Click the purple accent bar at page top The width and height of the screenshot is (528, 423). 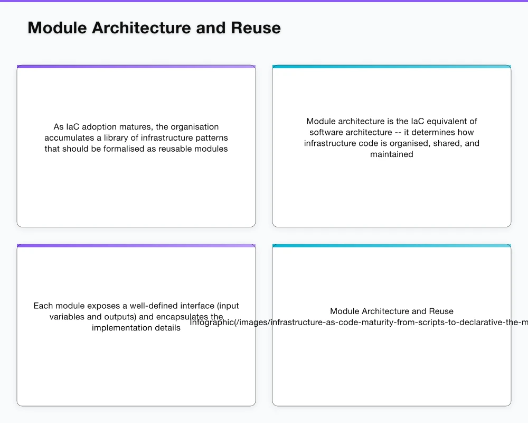coord(264,1)
